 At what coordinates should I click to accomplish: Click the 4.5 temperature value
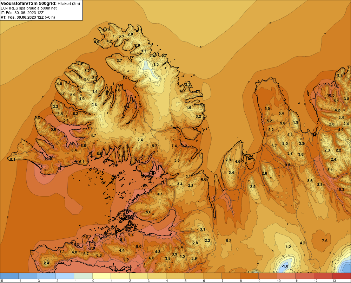(x=182, y=256)
